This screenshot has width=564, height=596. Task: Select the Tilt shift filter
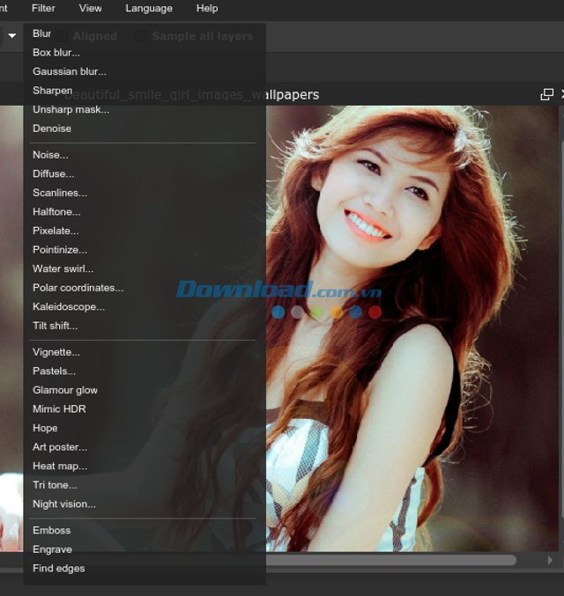click(x=56, y=326)
